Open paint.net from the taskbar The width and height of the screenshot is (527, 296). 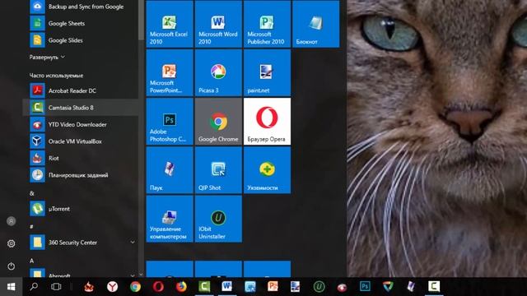(296, 287)
